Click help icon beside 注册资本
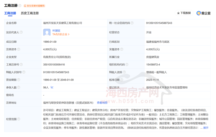The width and height of the screenshot is (216, 137). pyautogui.click(x=18, y=49)
